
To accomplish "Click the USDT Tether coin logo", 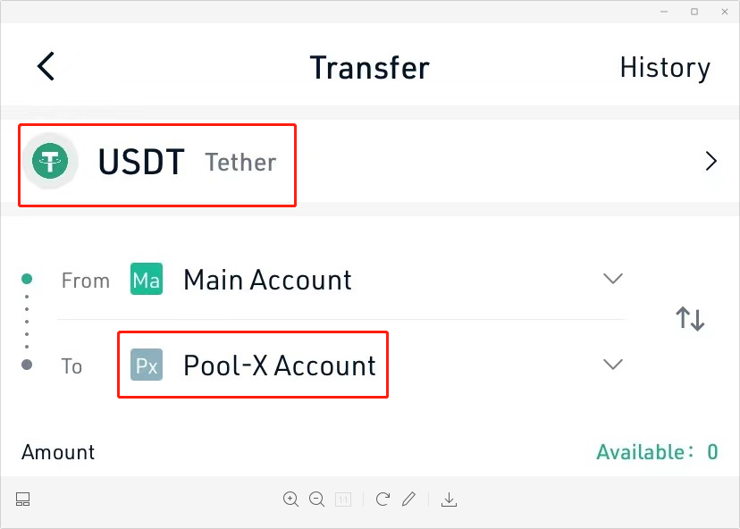I will tap(50, 161).
